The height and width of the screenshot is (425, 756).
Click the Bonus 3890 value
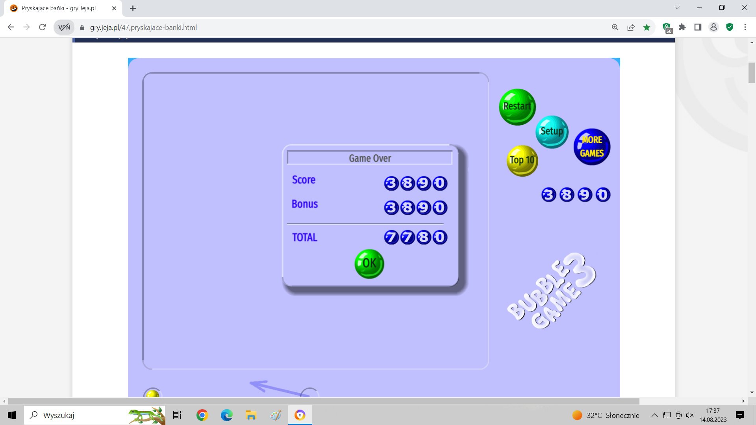[x=415, y=207]
